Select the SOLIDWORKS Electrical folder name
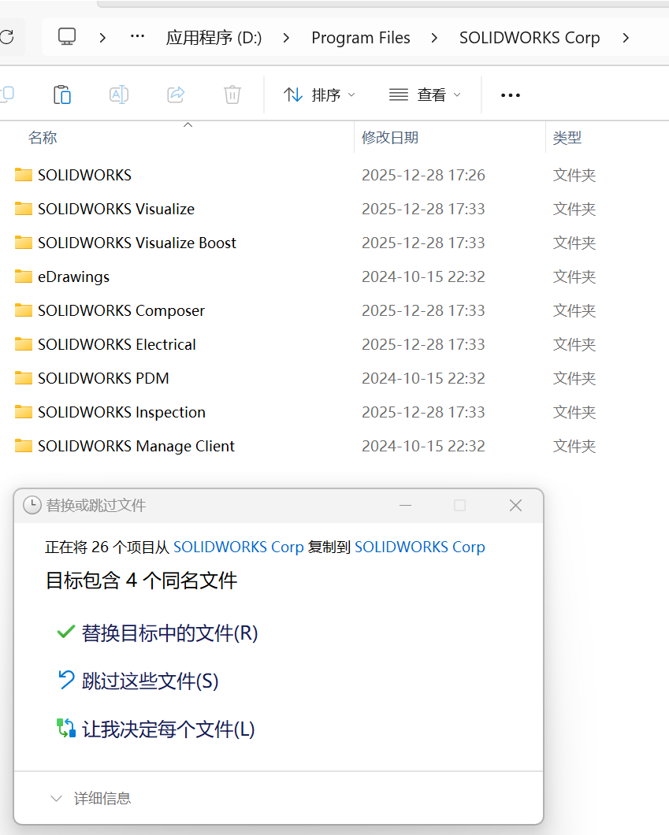Viewport: 669px width, 835px height. [x=117, y=344]
